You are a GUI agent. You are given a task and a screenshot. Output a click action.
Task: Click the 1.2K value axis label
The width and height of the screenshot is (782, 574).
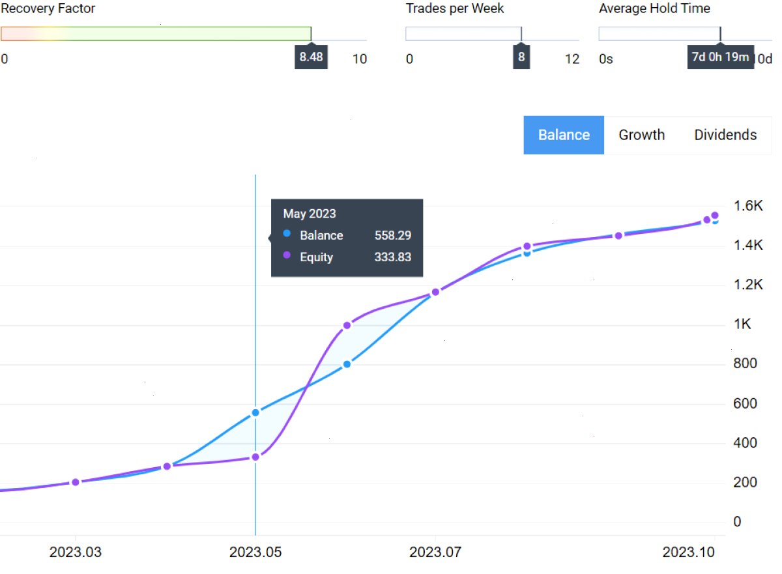[x=748, y=285]
